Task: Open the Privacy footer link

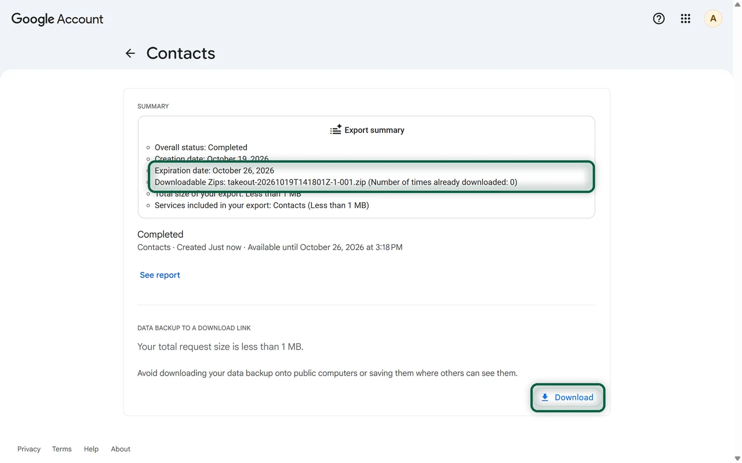Action: 29,449
